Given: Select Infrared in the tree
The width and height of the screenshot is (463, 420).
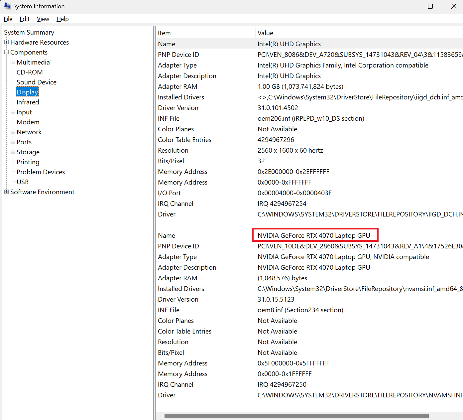Looking at the screenshot, I should point(28,102).
